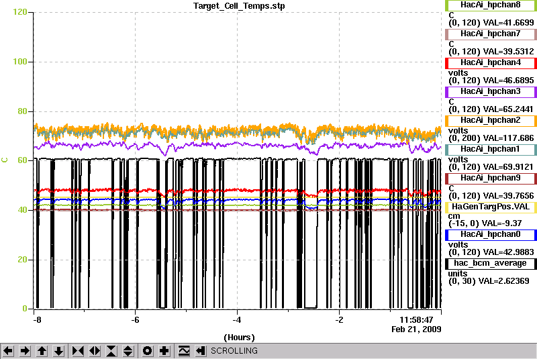The height and width of the screenshot is (359, 537).
Task: Select the HacAi_hpchan2 legend entry
Action: pos(491,121)
